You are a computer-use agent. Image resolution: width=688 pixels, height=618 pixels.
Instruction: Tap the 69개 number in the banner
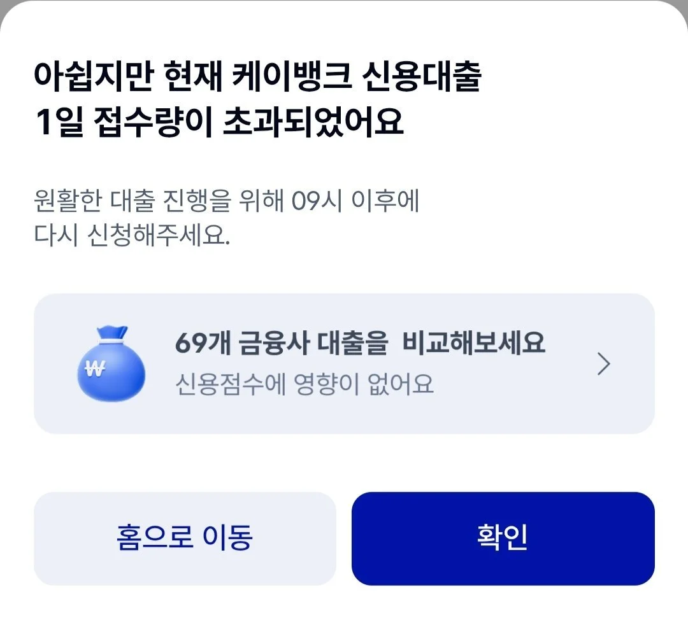point(193,344)
